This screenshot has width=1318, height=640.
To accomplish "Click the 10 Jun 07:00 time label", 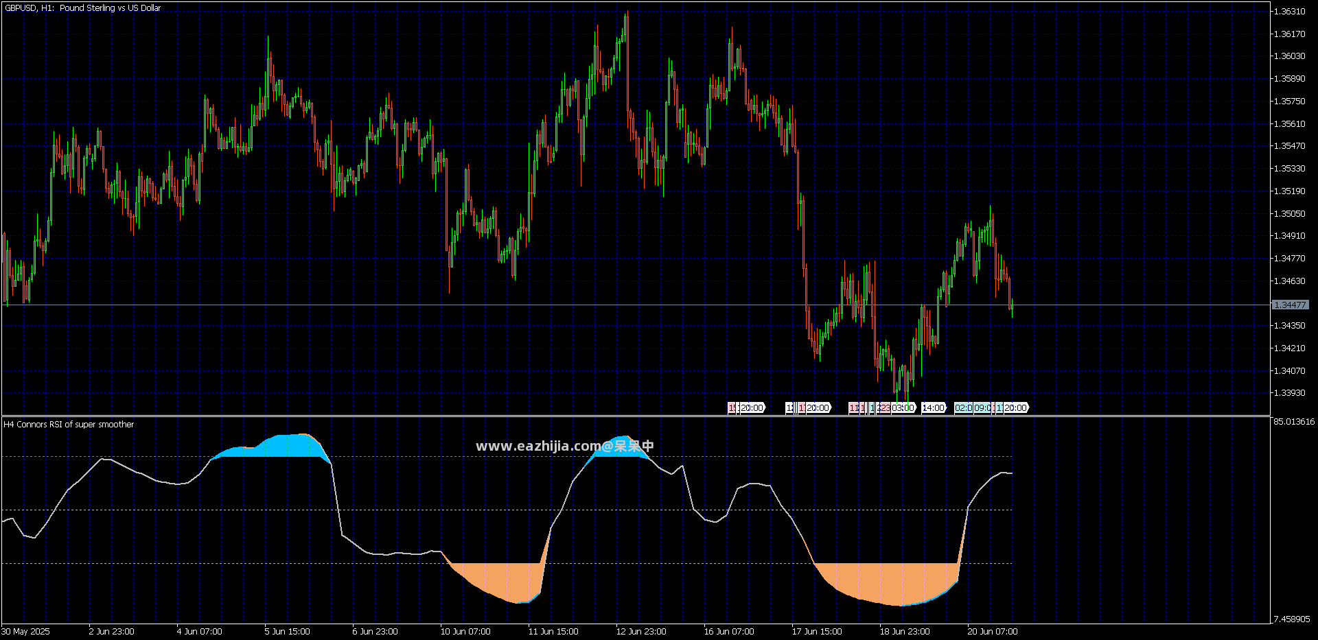I will tap(465, 631).
